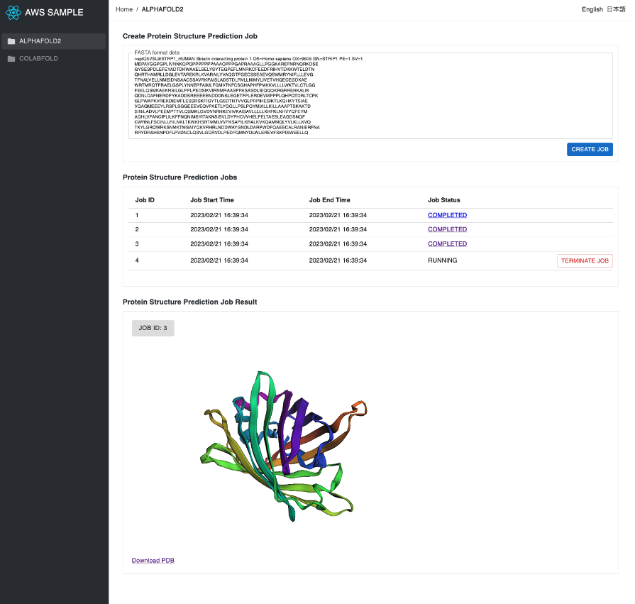
Task: Download the PDB file
Action: 153,560
